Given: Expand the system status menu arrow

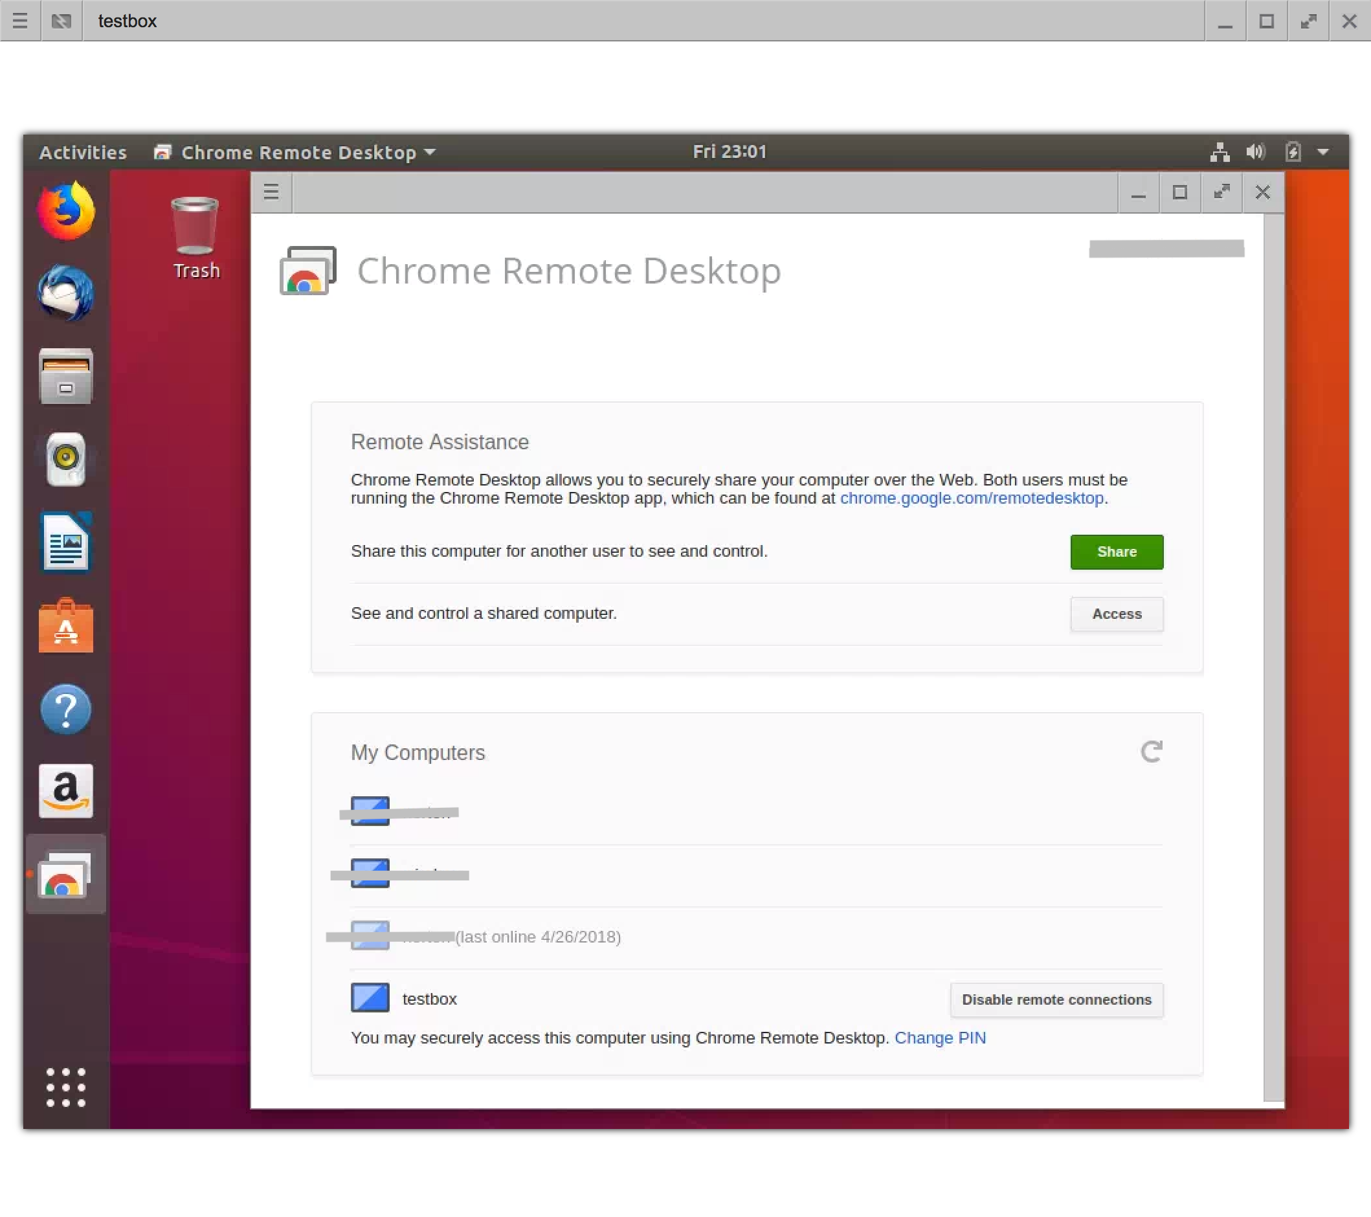Looking at the screenshot, I should tap(1322, 151).
